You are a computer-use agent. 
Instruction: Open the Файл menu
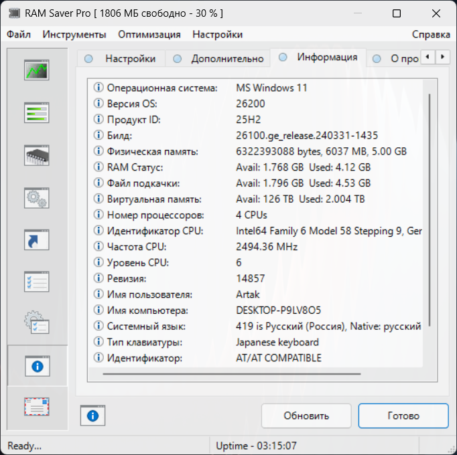pos(19,34)
